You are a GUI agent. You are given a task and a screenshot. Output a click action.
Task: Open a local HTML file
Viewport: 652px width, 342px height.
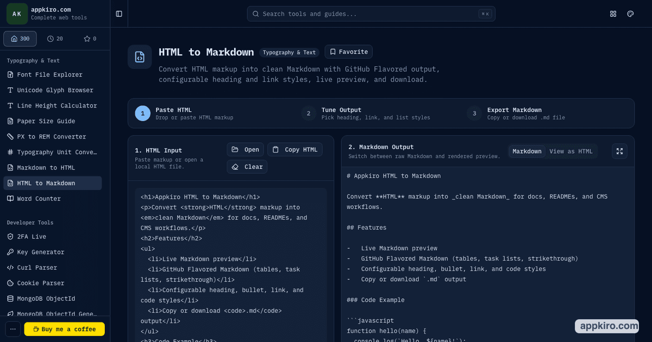click(x=246, y=149)
